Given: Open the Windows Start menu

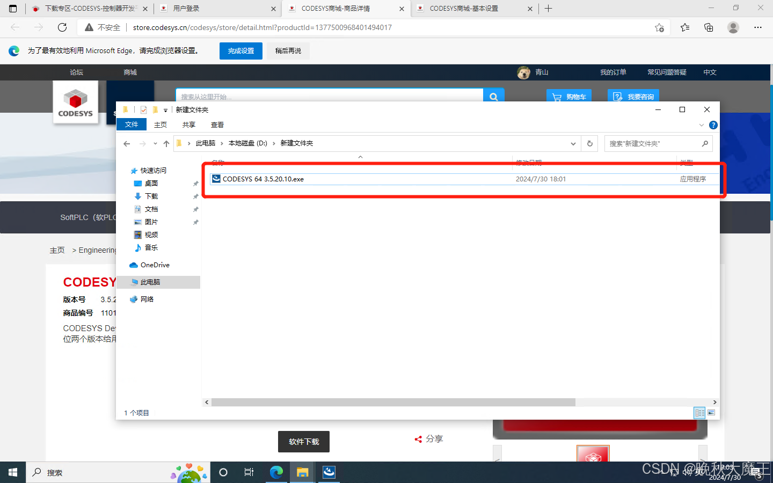Looking at the screenshot, I should (13, 472).
